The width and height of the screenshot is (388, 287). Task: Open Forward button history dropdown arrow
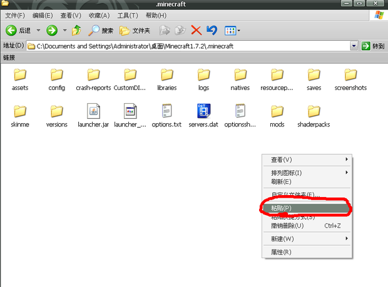pyautogui.click(x=65, y=31)
